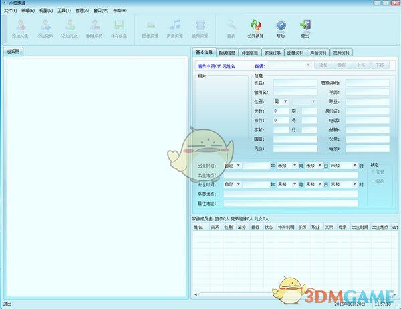Click the 出生时间 year input field
Image resolution: width=401 pixels, height=309 pixels.
(256, 166)
